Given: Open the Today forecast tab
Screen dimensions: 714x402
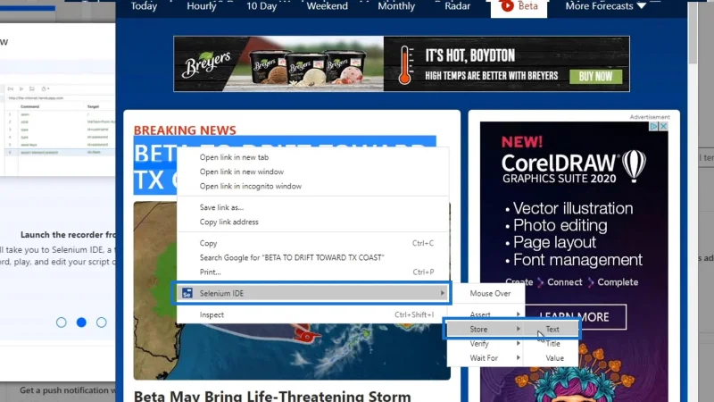Looking at the screenshot, I should (144, 6).
